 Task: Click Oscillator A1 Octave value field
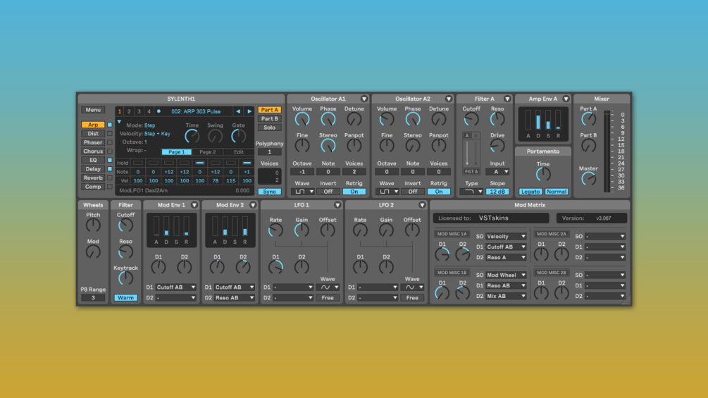pos(302,172)
